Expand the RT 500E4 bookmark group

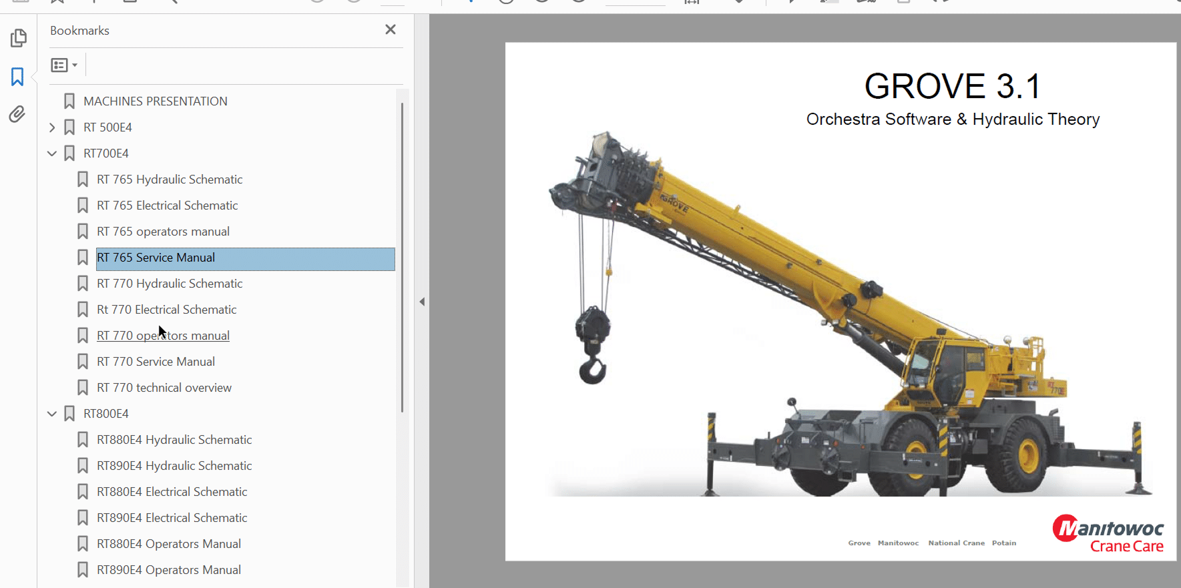coord(52,127)
